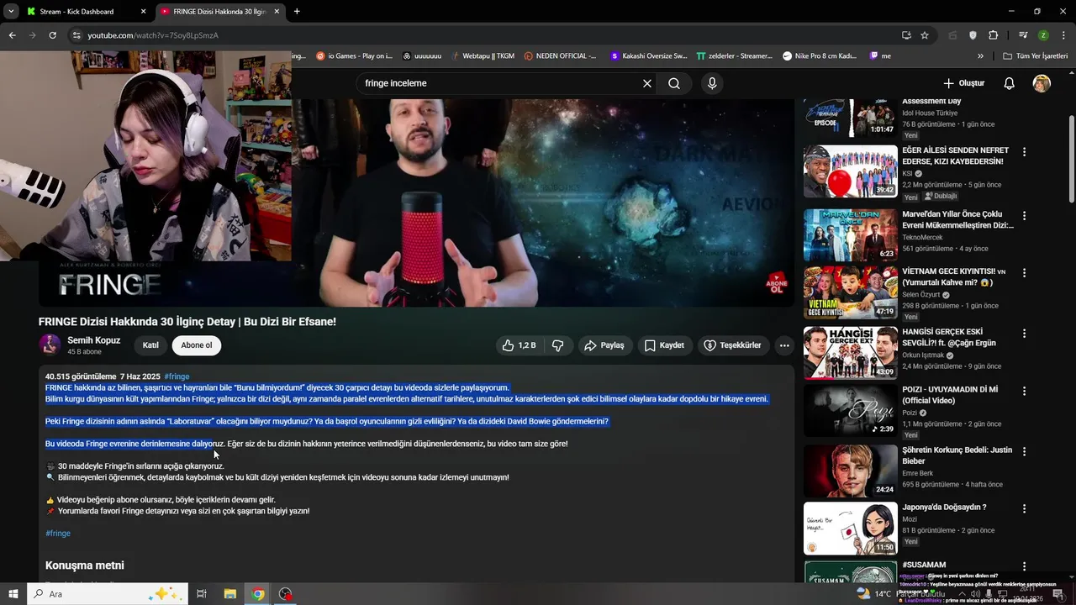This screenshot has height=605, width=1076.
Task: Open the zelderler - Streamer bookmark
Action: tap(735, 56)
